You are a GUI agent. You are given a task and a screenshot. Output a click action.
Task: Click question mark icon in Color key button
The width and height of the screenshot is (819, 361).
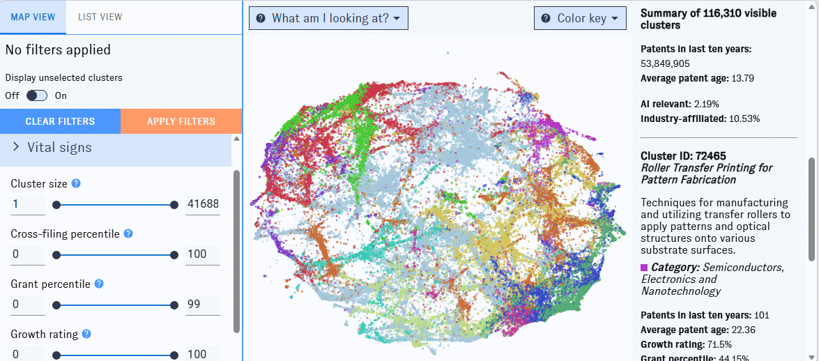[546, 18]
